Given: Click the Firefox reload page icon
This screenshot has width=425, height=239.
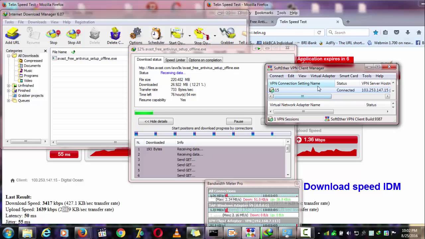Looking at the screenshot, I should (319, 33).
